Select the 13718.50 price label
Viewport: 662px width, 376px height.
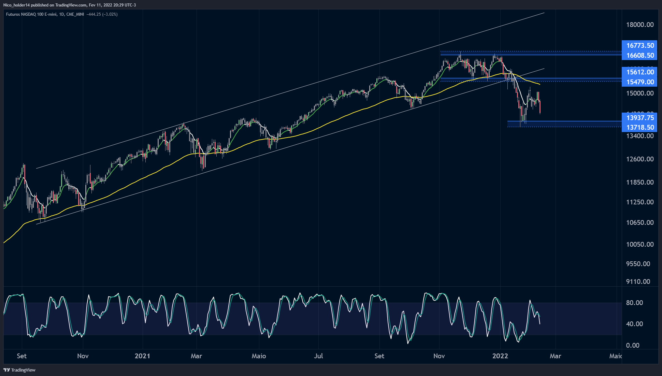[x=640, y=127]
